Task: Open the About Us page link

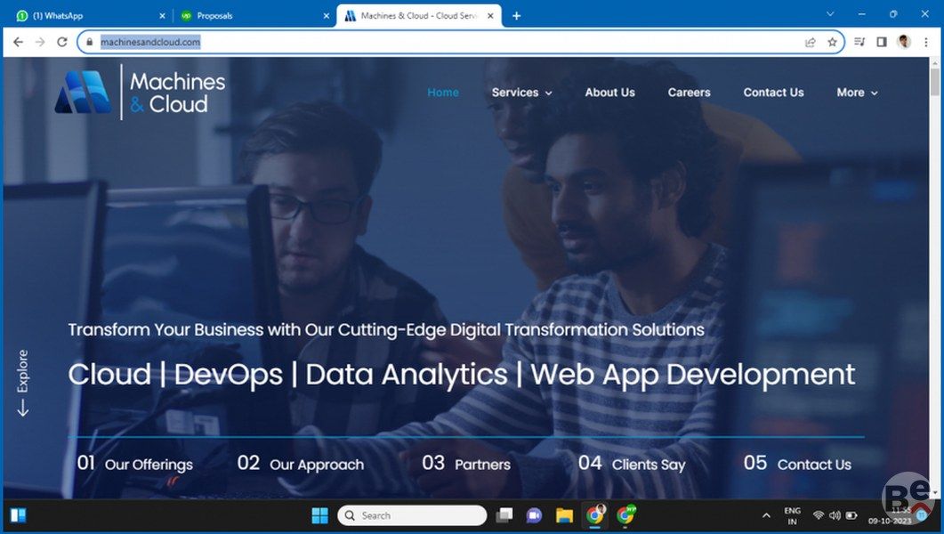Action: 609,93
